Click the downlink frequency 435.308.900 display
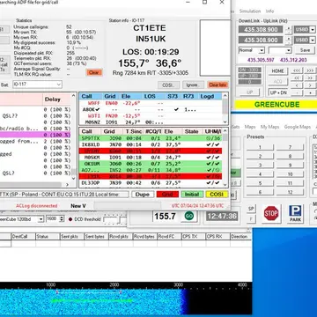This screenshot has width=317, height=317. coord(261,30)
